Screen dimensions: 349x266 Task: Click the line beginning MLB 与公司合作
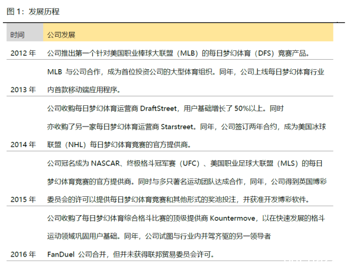coord(186,72)
